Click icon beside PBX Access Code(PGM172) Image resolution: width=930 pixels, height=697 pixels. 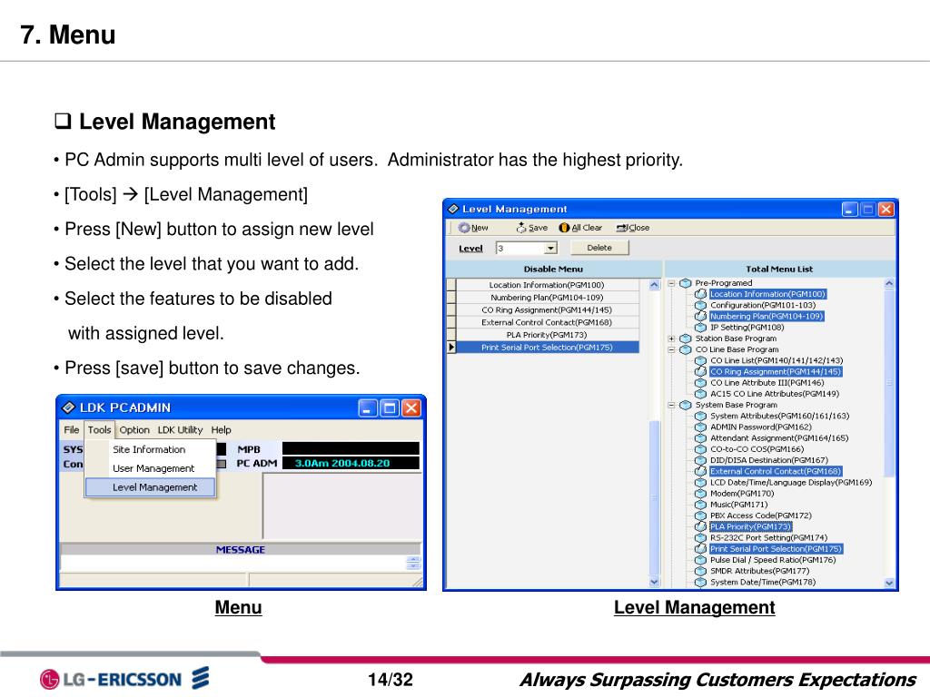pyautogui.click(x=700, y=515)
